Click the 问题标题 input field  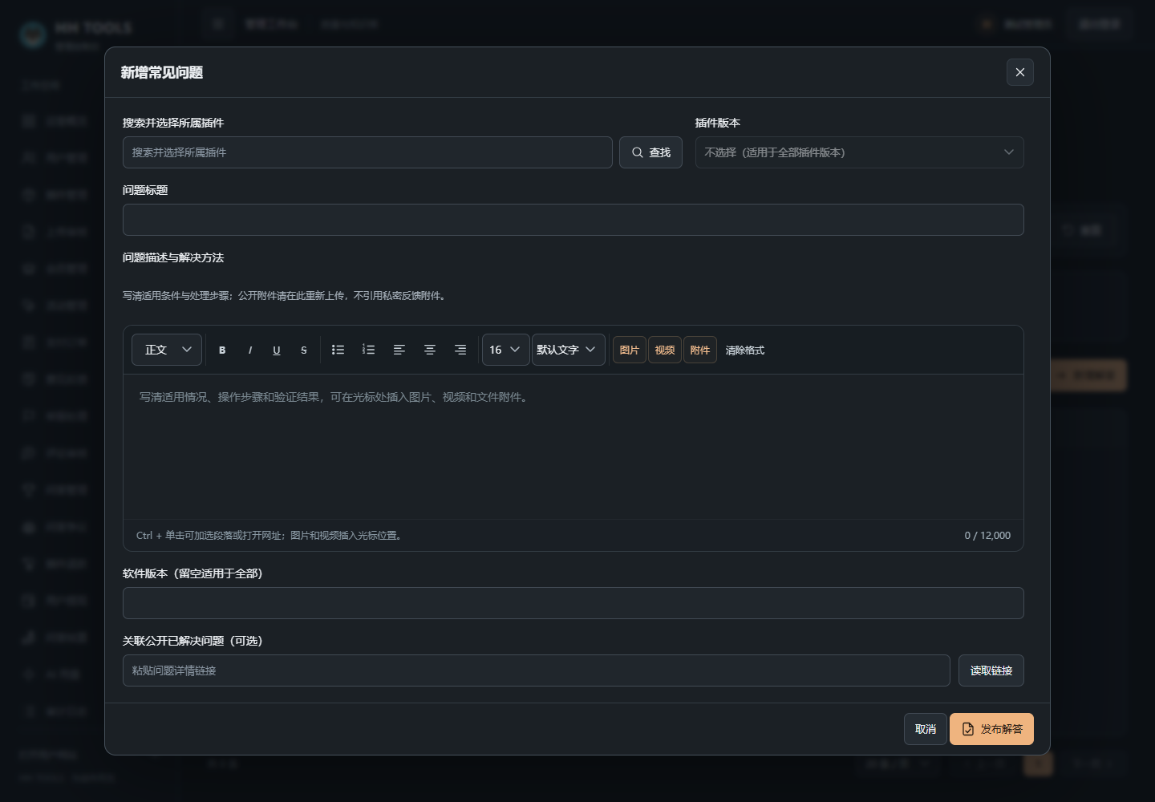(x=573, y=220)
